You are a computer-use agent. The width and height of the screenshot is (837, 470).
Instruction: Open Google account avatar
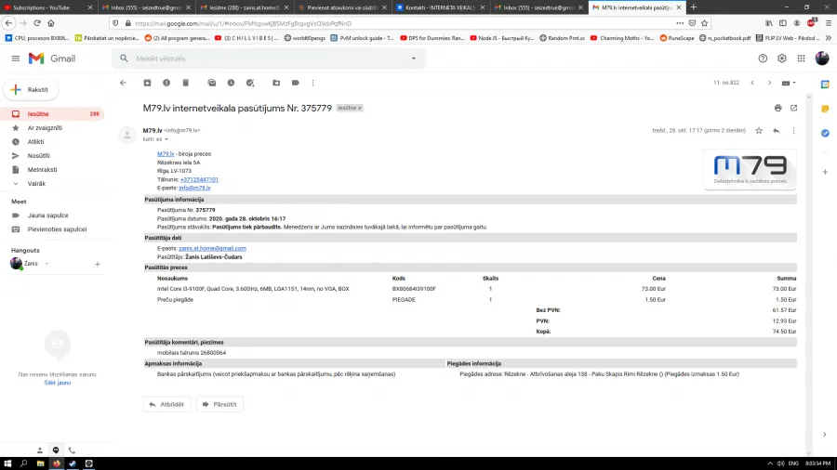pos(822,59)
